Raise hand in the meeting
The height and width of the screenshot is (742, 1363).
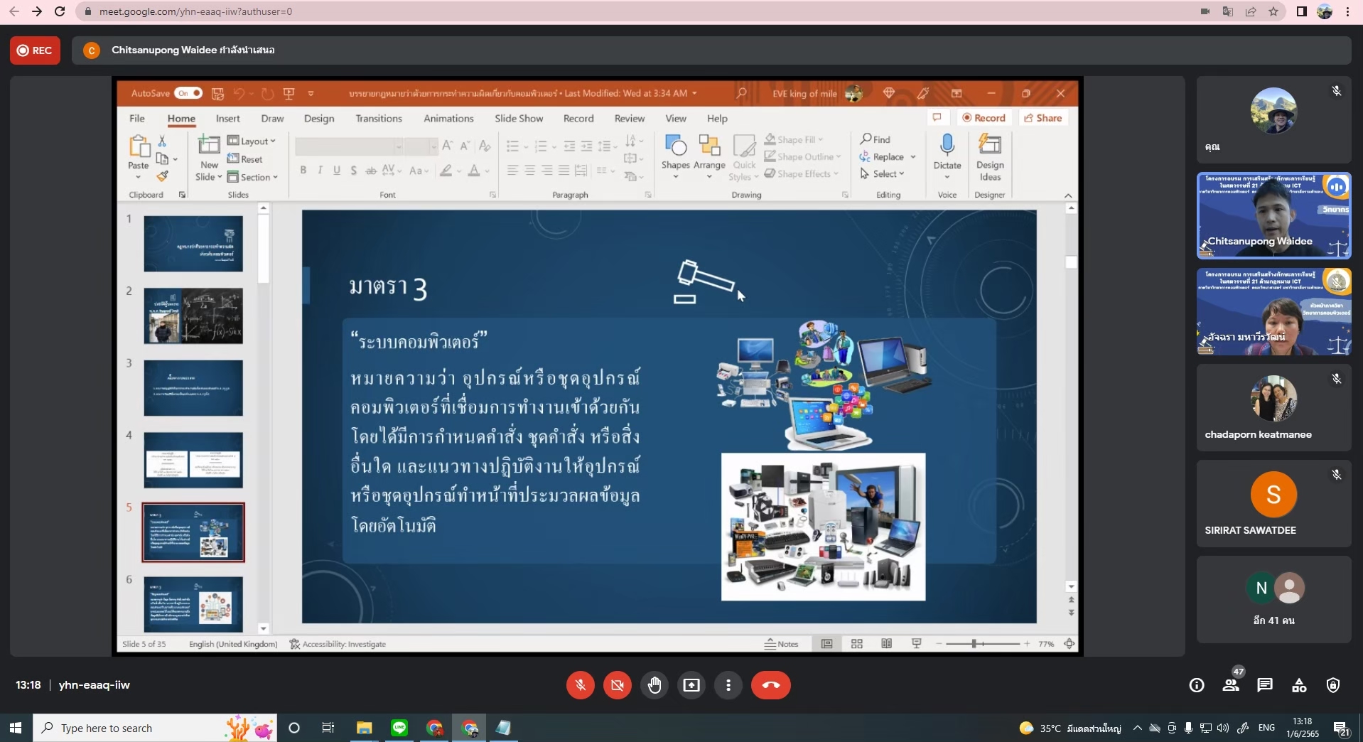click(654, 685)
